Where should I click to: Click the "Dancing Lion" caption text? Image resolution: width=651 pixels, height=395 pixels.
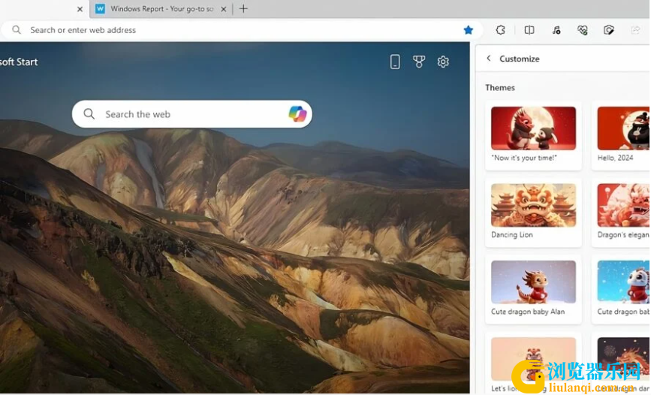point(511,235)
